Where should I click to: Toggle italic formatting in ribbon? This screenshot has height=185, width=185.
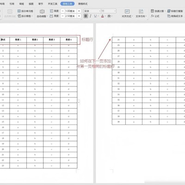91,16
